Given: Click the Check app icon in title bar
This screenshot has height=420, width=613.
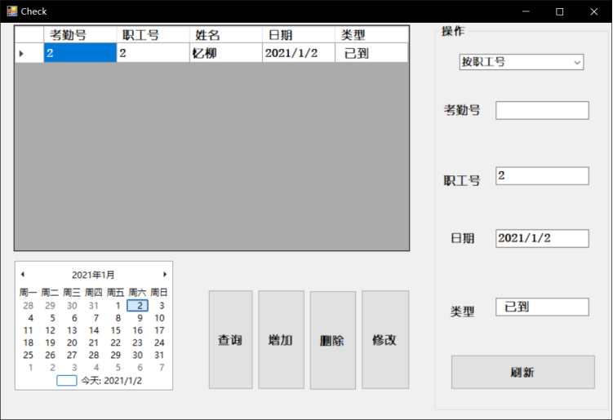Looking at the screenshot, I should point(11,11).
